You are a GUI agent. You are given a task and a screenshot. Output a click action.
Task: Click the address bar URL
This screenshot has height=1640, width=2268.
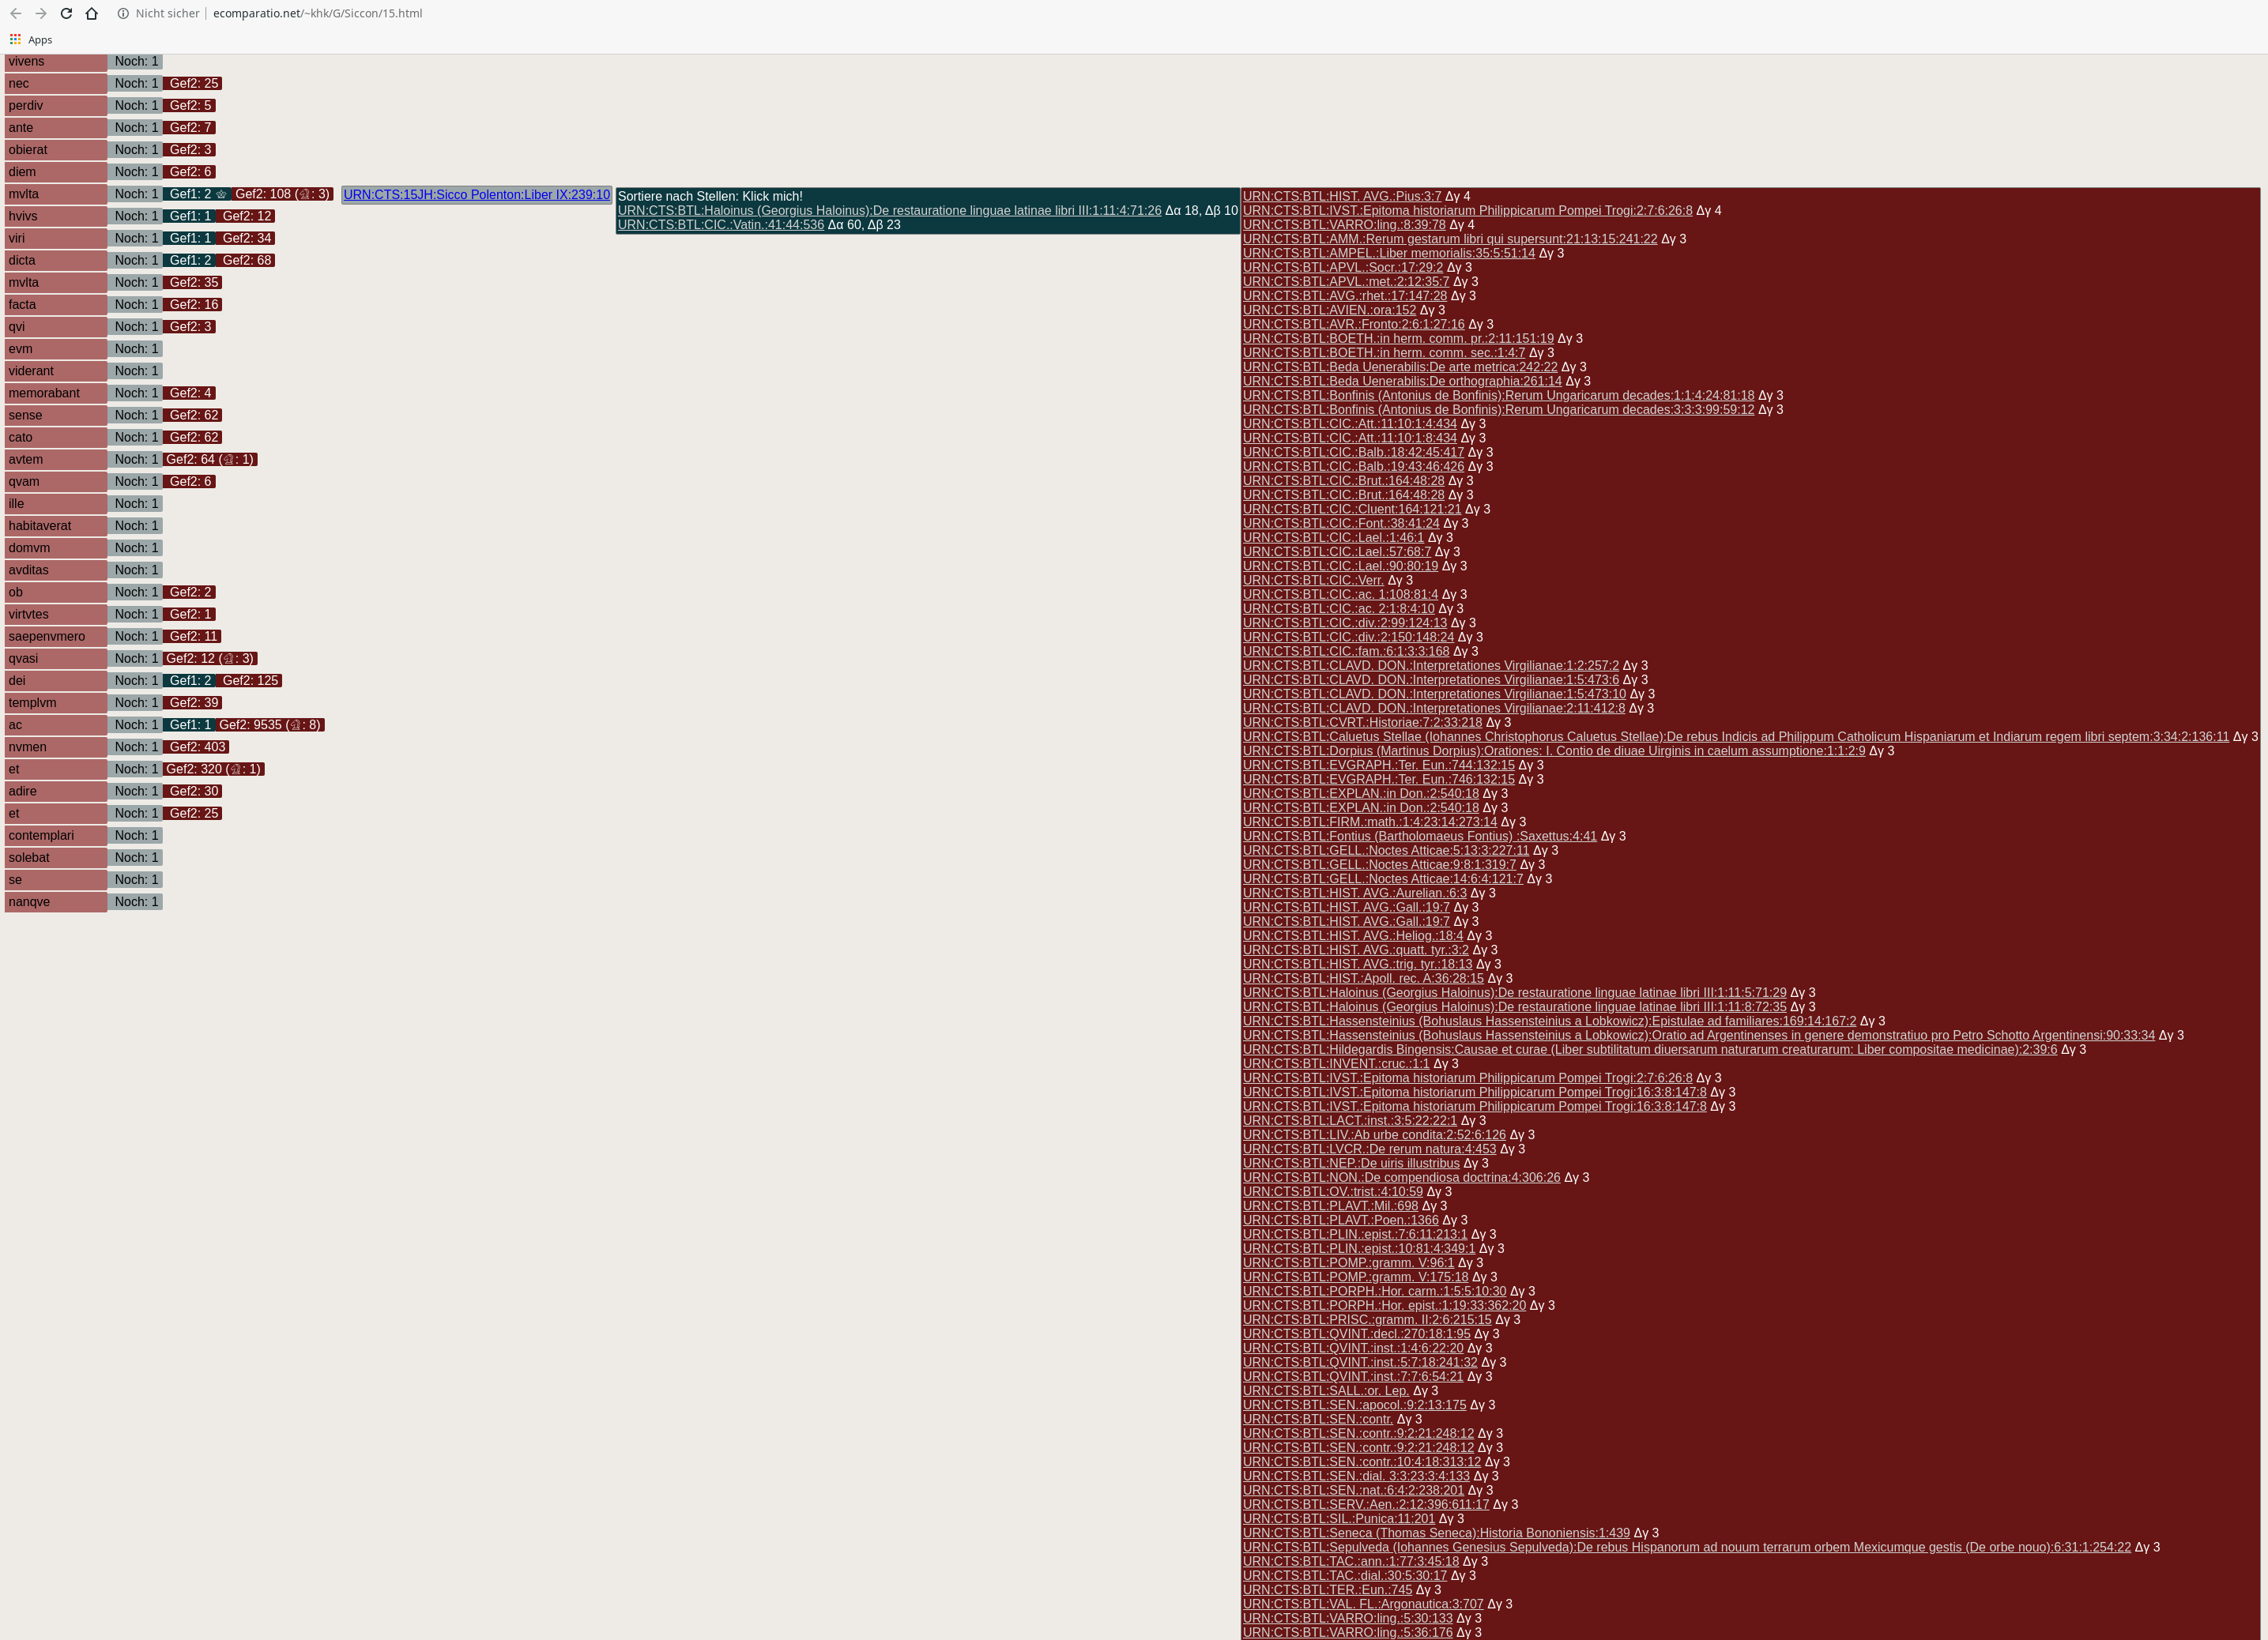(x=317, y=13)
